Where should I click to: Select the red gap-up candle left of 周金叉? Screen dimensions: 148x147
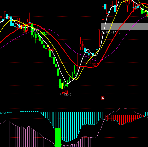point(78,62)
